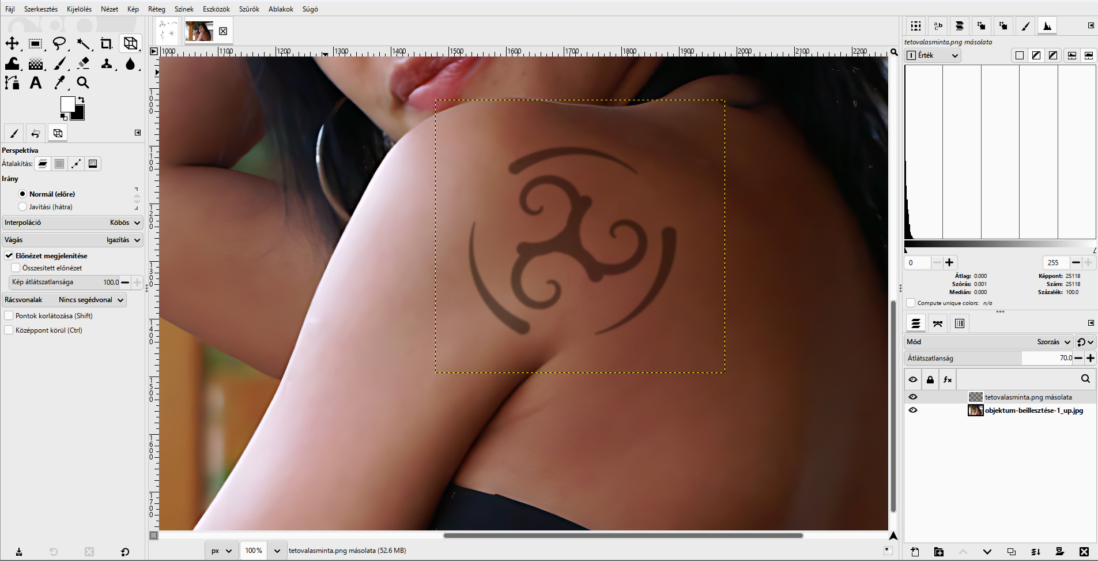The height and width of the screenshot is (561, 1098).
Task: Click the horizontal canvas scrollbar
Action: point(623,536)
